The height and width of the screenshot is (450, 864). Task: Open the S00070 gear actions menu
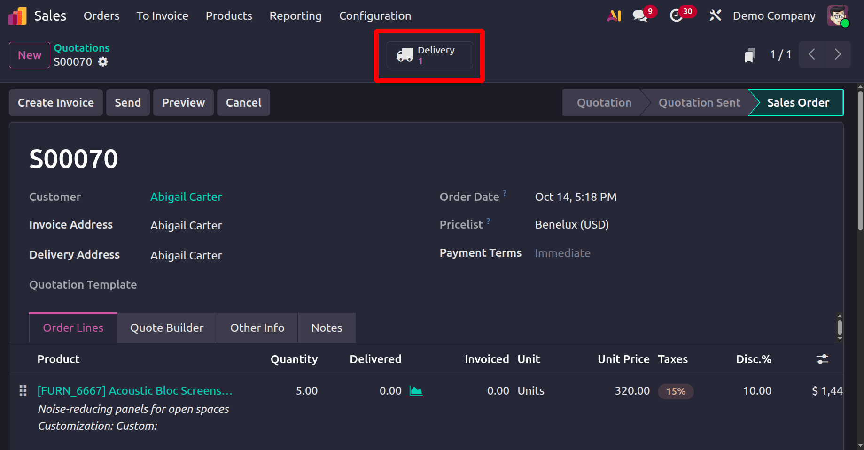(103, 62)
